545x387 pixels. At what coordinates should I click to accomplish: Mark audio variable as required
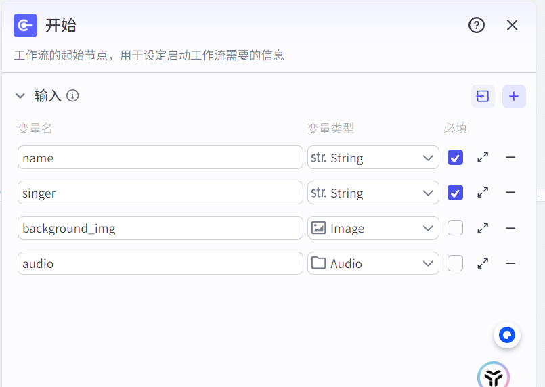[455, 263]
